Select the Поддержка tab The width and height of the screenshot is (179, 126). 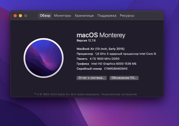[x=107, y=16]
